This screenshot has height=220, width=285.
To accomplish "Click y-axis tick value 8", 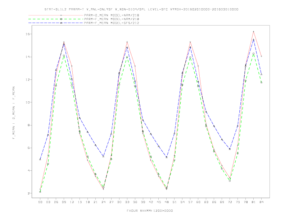I will click(29, 125).
